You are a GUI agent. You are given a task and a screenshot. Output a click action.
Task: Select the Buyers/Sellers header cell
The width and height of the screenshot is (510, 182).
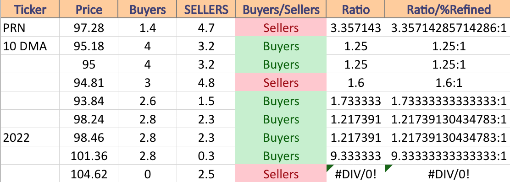point(281,9)
